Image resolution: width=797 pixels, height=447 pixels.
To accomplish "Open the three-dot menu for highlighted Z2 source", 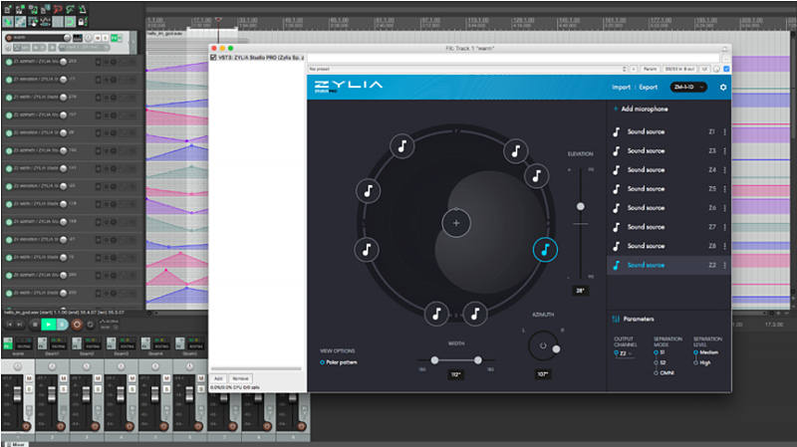I will point(724,265).
